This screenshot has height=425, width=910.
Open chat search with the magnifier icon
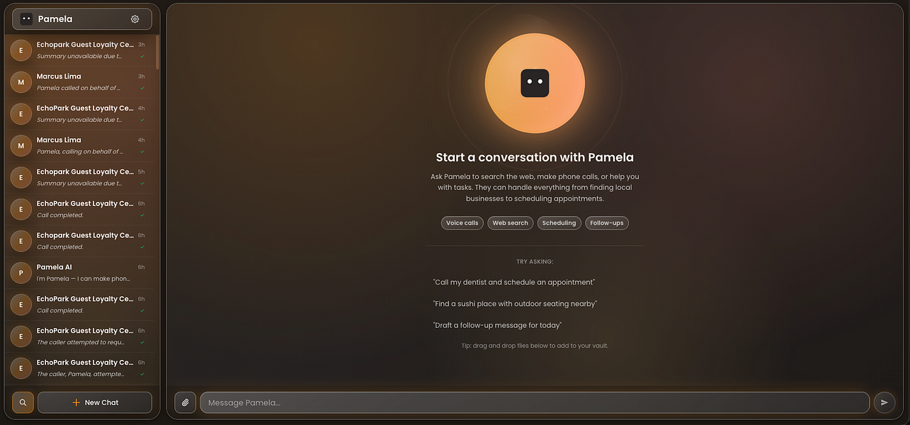pyautogui.click(x=23, y=402)
